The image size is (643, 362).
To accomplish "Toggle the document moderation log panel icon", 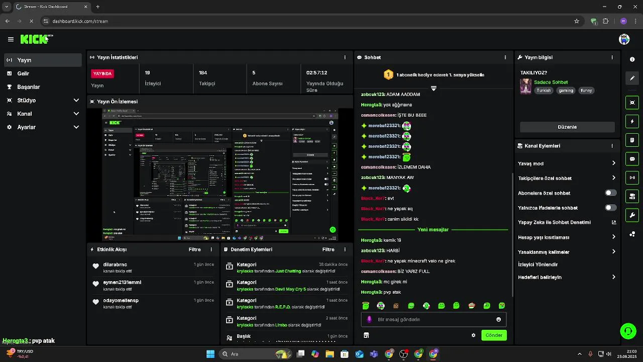I will (632, 140).
